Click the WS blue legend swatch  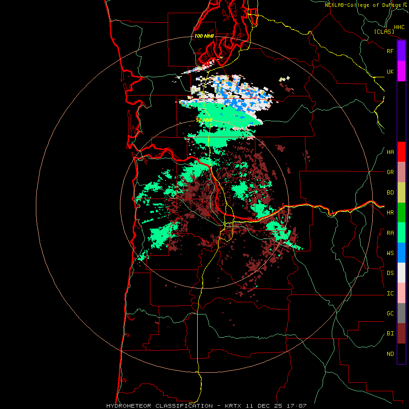point(401,253)
